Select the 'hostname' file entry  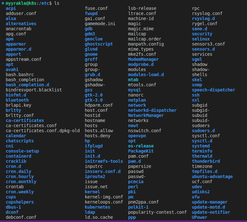tap(95, 120)
